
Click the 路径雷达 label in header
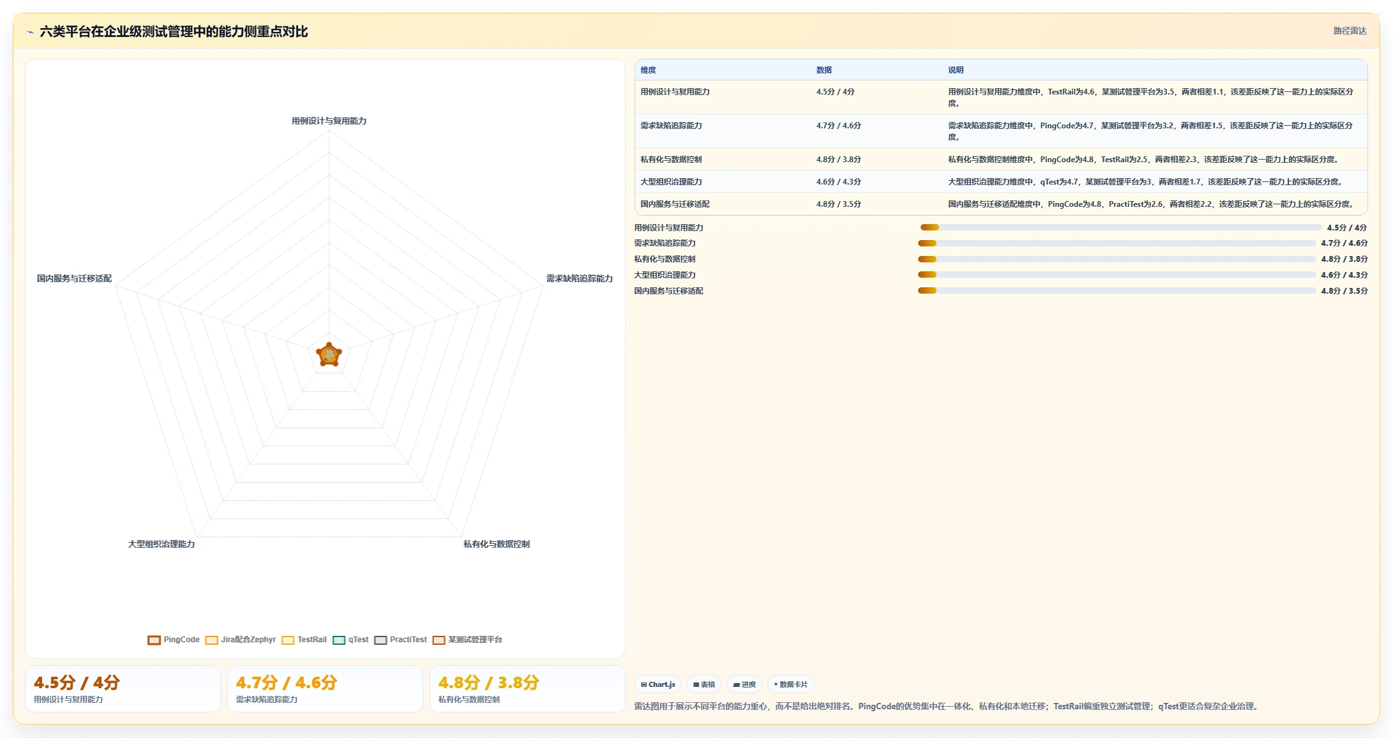click(x=1350, y=31)
